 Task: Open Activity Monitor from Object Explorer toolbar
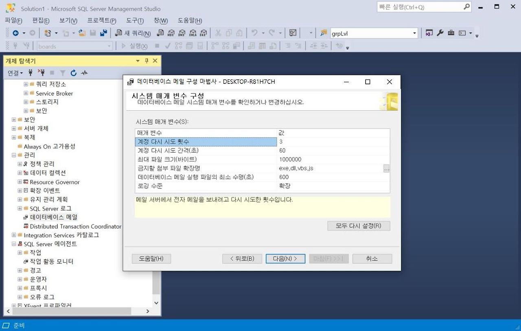(84, 73)
